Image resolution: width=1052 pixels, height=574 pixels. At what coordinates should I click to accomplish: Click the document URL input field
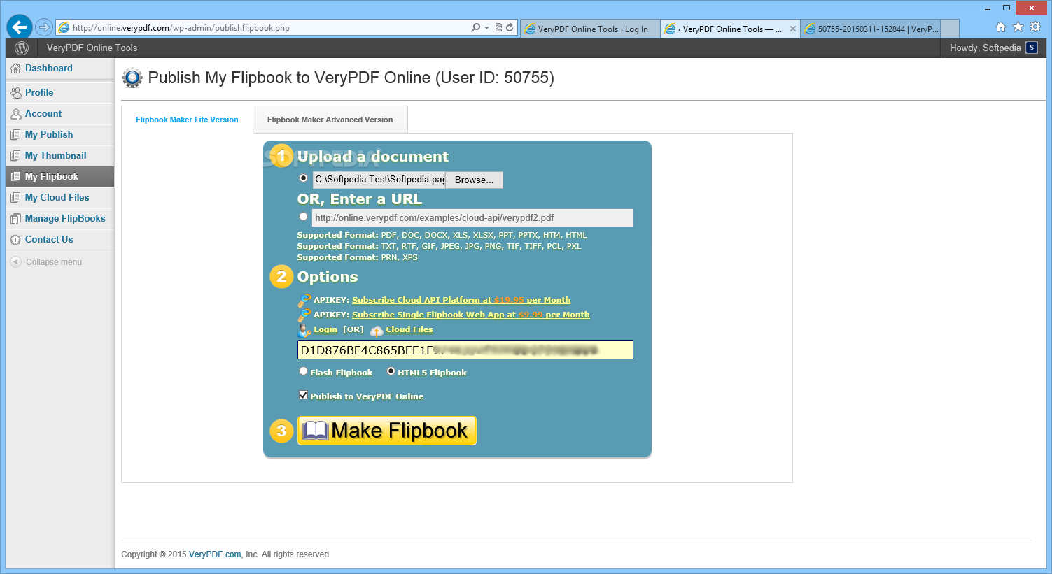tap(472, 217)
